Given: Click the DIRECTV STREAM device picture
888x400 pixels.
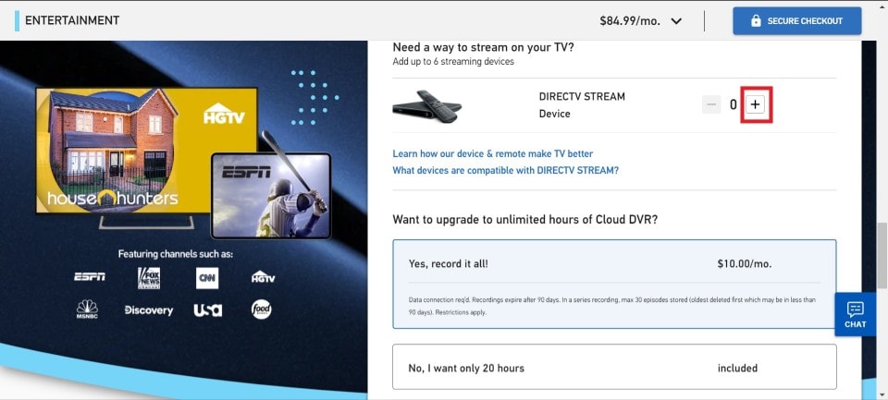Looking at the screenshot, I should click(427, 105).
